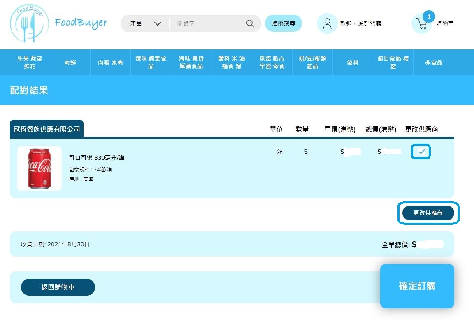The image size is (474, 320).
Task: Click the 產地 : 美國 text
Action: (x=81, y=179)
